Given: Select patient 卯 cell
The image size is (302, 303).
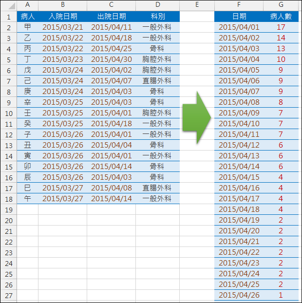Looking at the screenshot, I should (27, 167).
